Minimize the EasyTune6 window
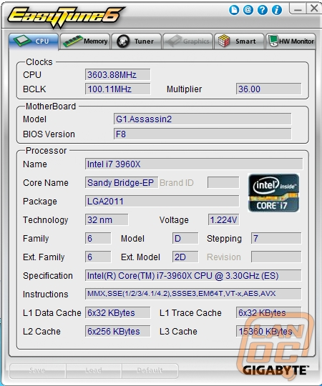Image resolution: width=322 pixels, height=386 pixels. tap(298, 9)
